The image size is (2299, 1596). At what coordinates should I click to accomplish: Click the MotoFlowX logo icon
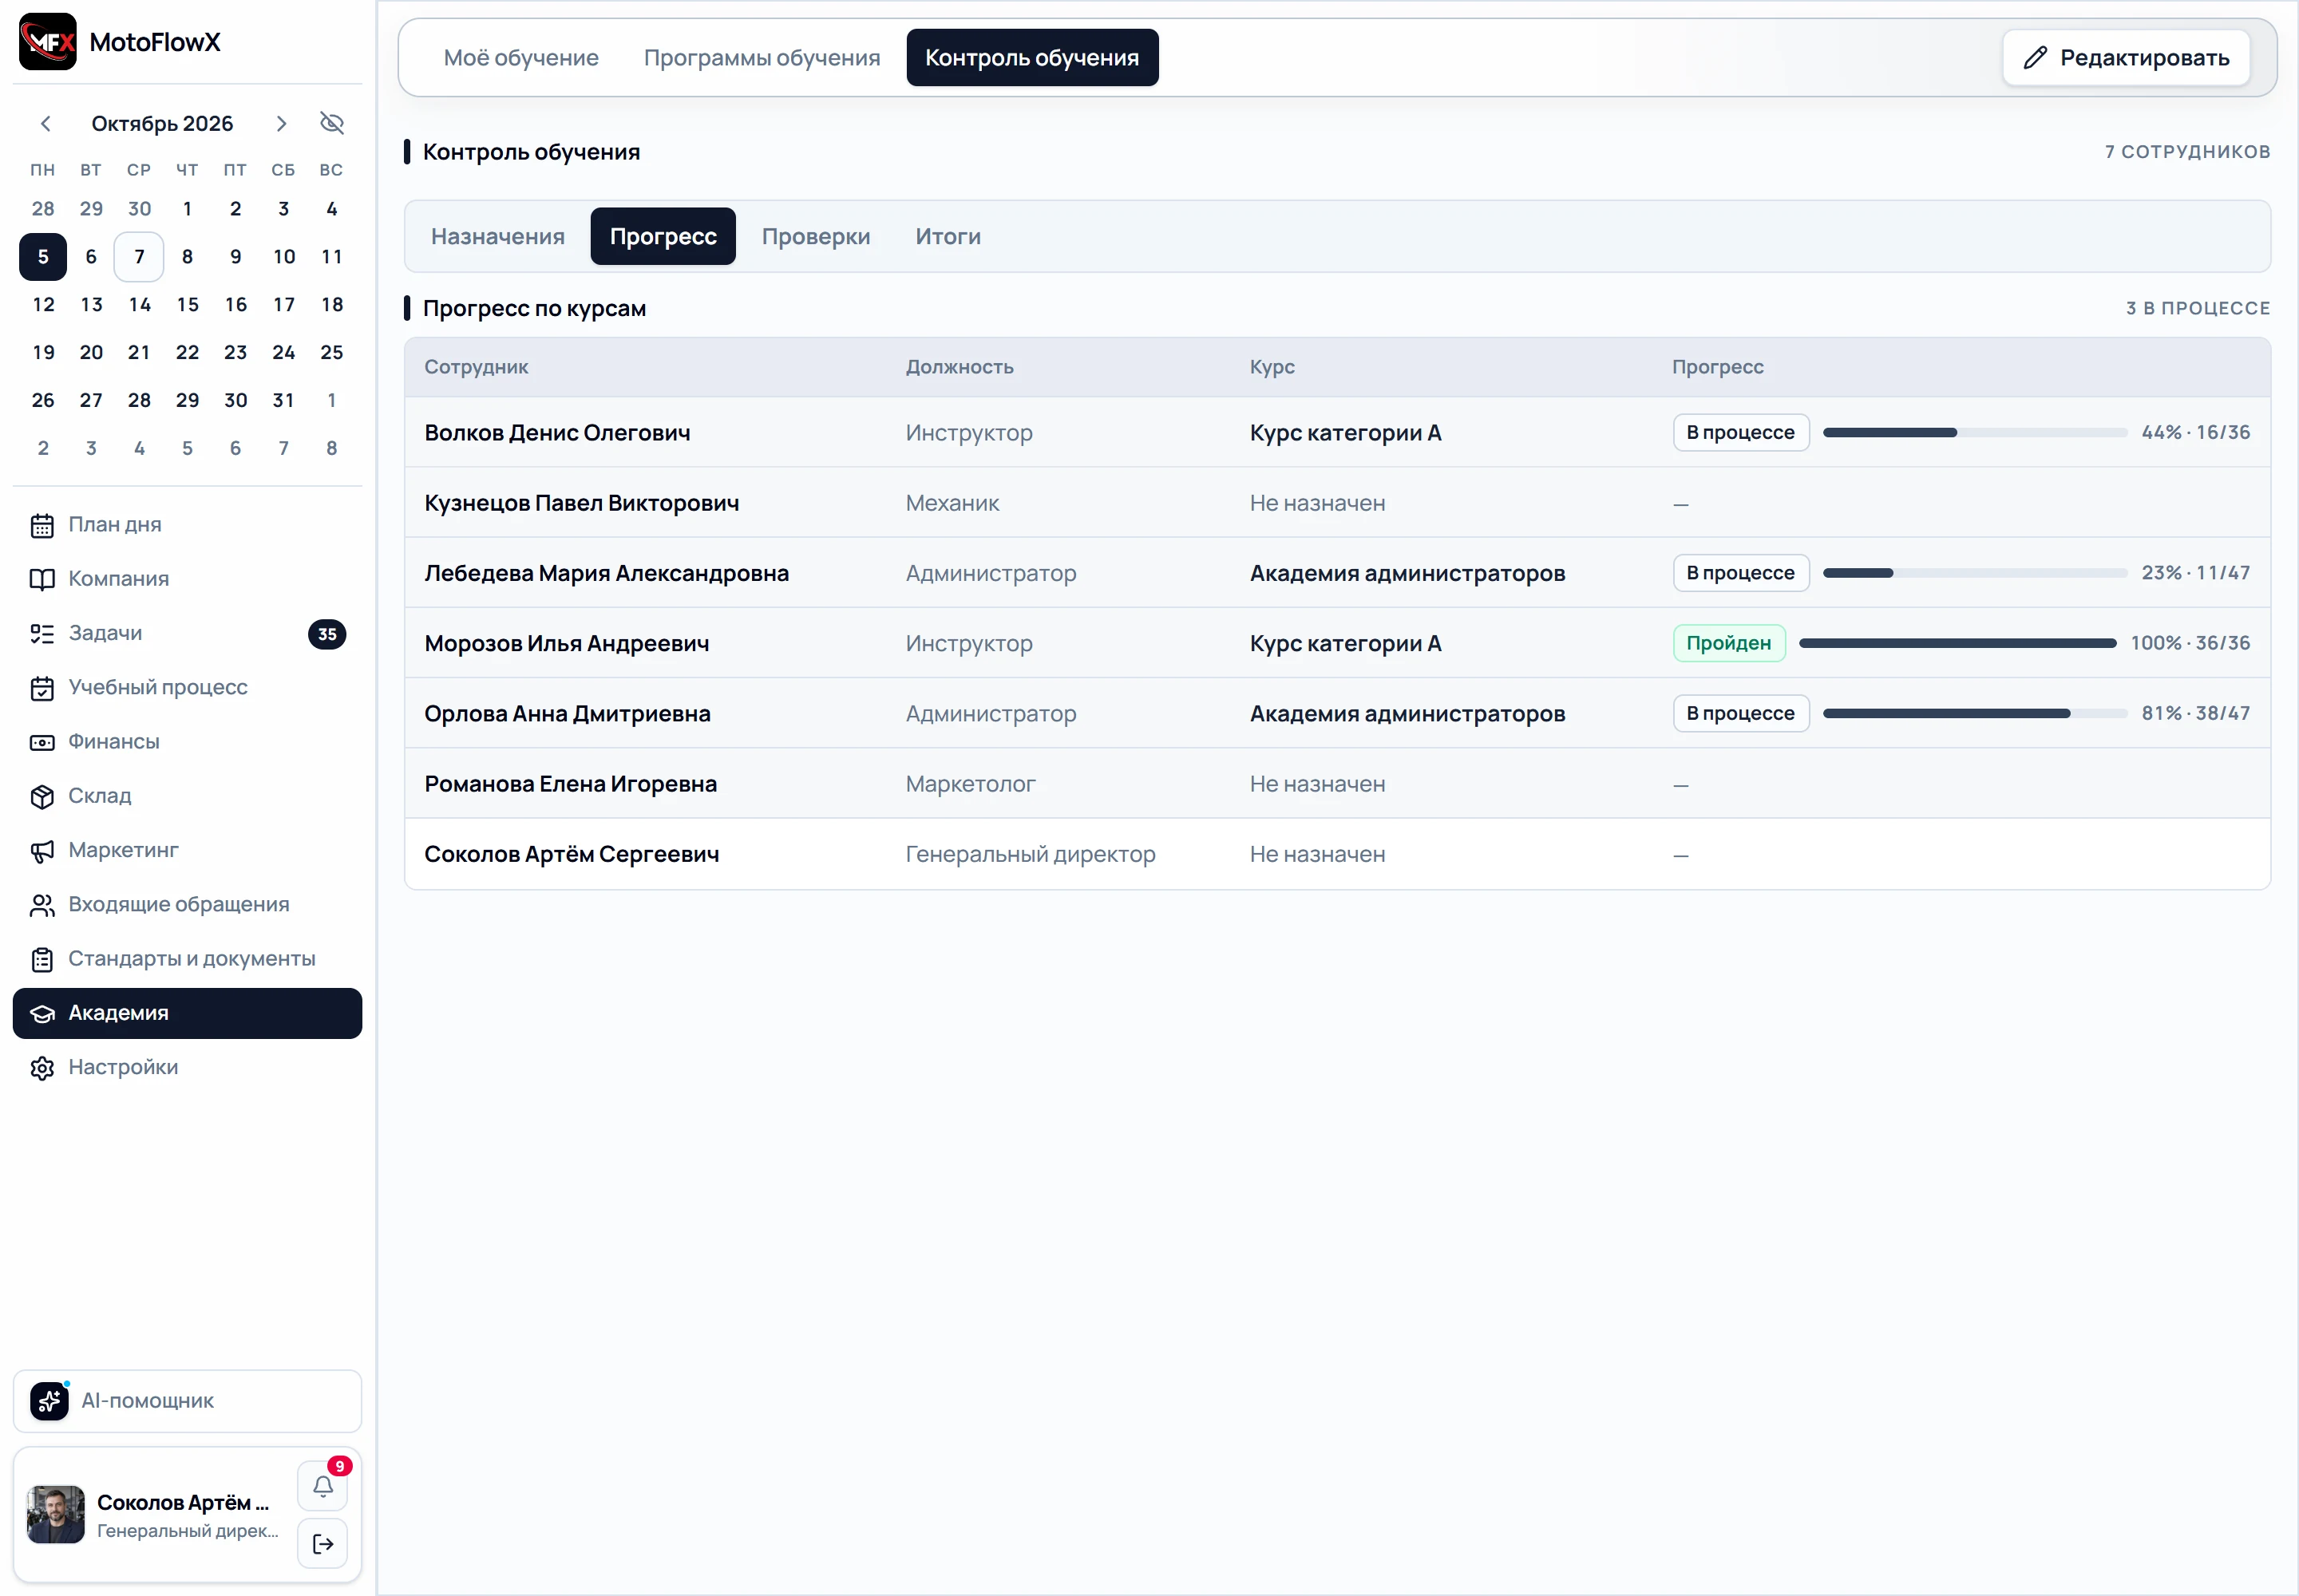[48, 42]
